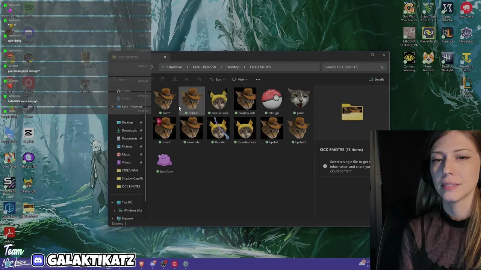The height and width of the screenshot is (270, 481).
Task: Click the Share icon in toolbar
Action: (x=187, y=79)
